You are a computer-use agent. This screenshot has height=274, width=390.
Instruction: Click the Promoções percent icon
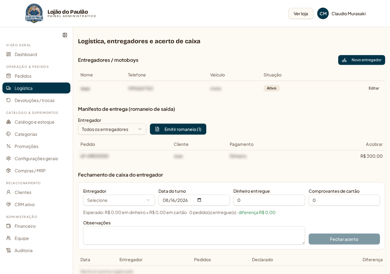coord(9,146)
